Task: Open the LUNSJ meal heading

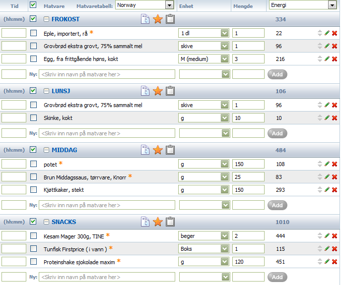Action: [61, 91]
